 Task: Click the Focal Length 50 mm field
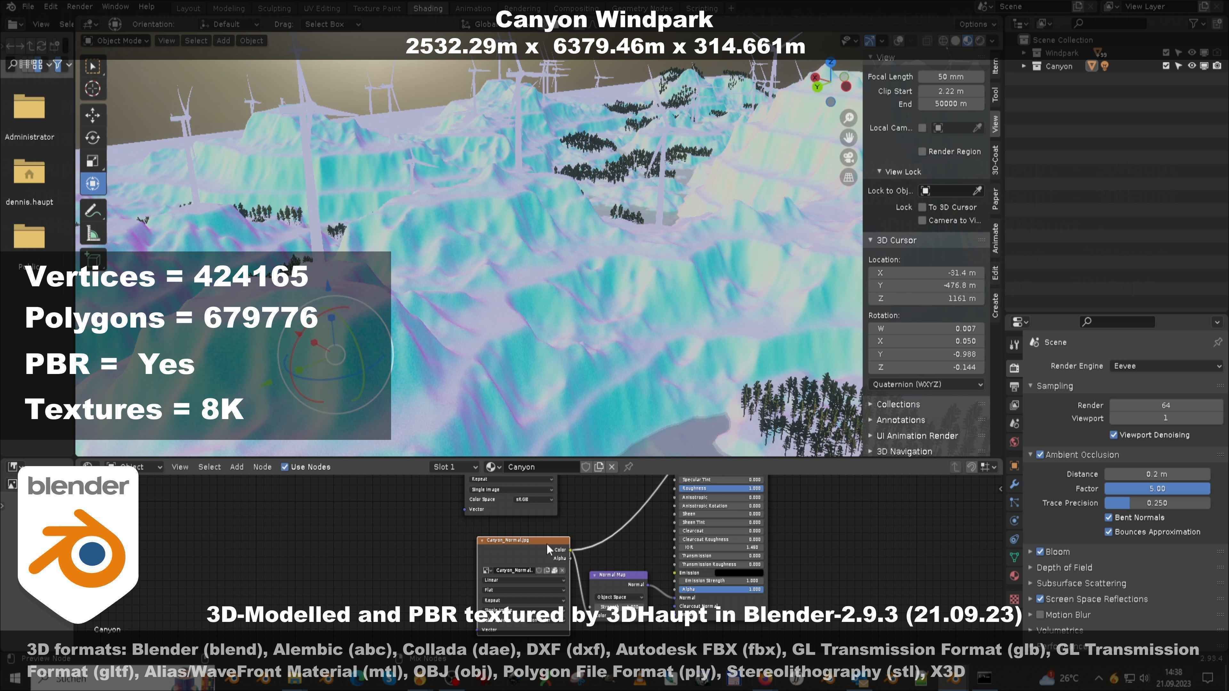tap(951, 76)
